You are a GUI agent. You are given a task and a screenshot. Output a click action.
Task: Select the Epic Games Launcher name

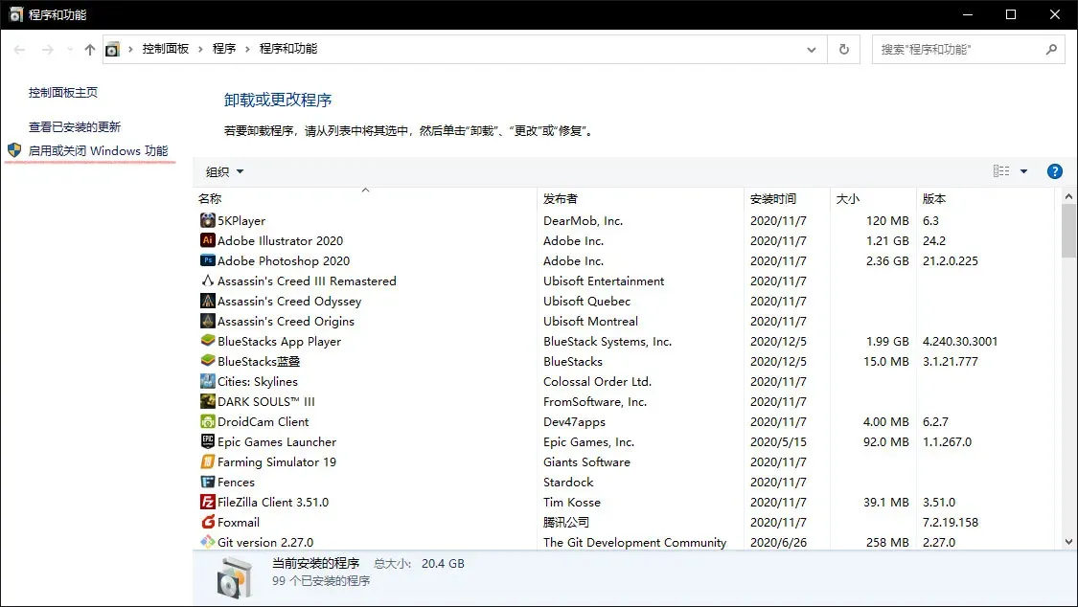(276, 441)
